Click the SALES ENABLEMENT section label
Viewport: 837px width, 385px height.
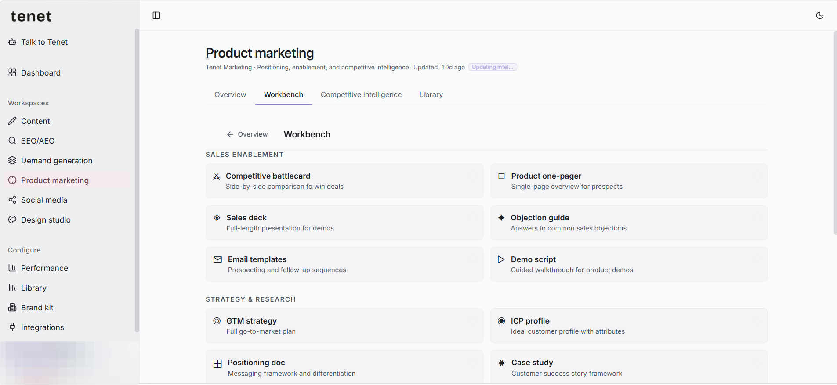(x=245, y=155)
